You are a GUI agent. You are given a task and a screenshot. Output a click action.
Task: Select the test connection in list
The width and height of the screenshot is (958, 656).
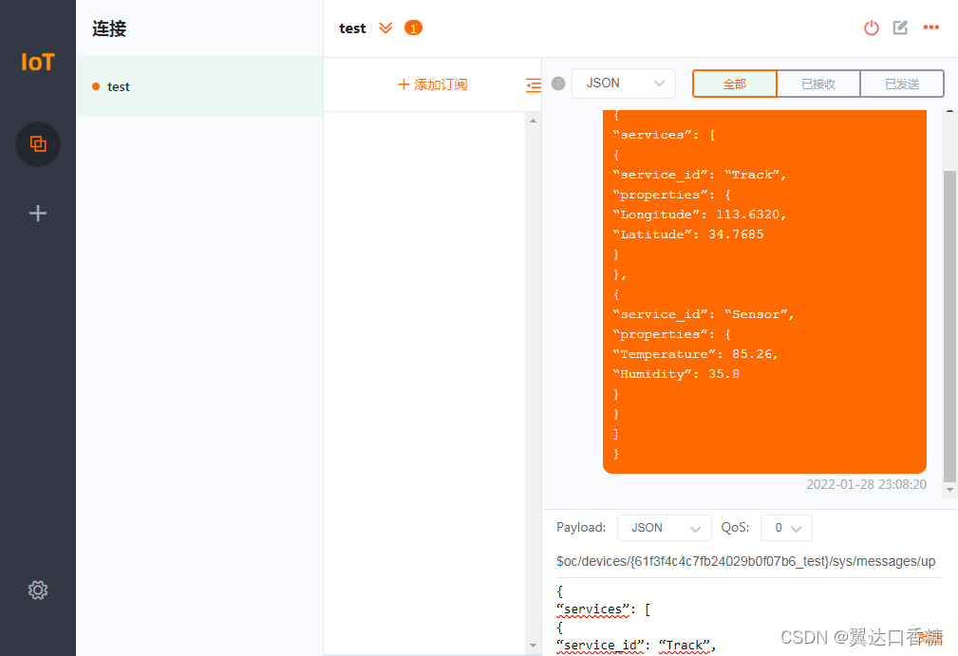[x=199, y=86]
